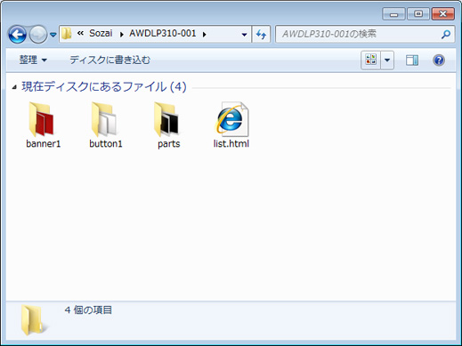This screenshot has height=346, width=462.
Task: Select the list.html file icon
Action: click(x=231, y=119)
